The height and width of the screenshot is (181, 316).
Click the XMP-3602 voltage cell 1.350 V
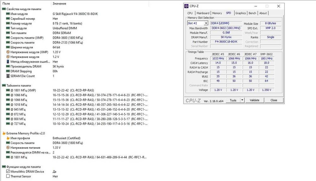tap(266, 90)
